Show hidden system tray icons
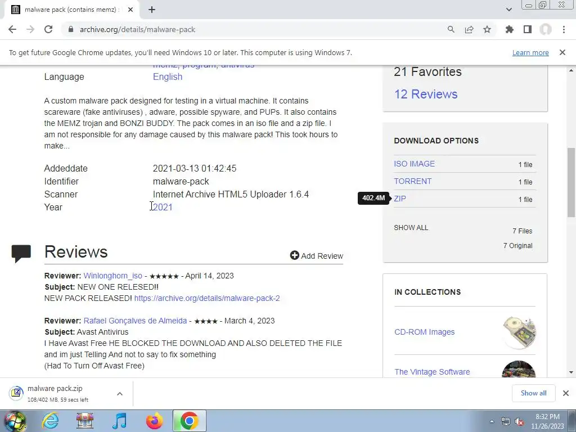 [492, 421]
